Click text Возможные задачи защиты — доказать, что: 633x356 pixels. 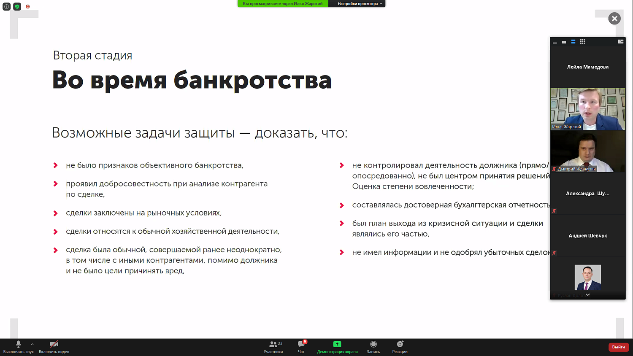click(200, 133)
